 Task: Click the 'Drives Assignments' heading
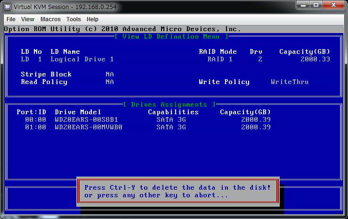click(x=169, y=104)
